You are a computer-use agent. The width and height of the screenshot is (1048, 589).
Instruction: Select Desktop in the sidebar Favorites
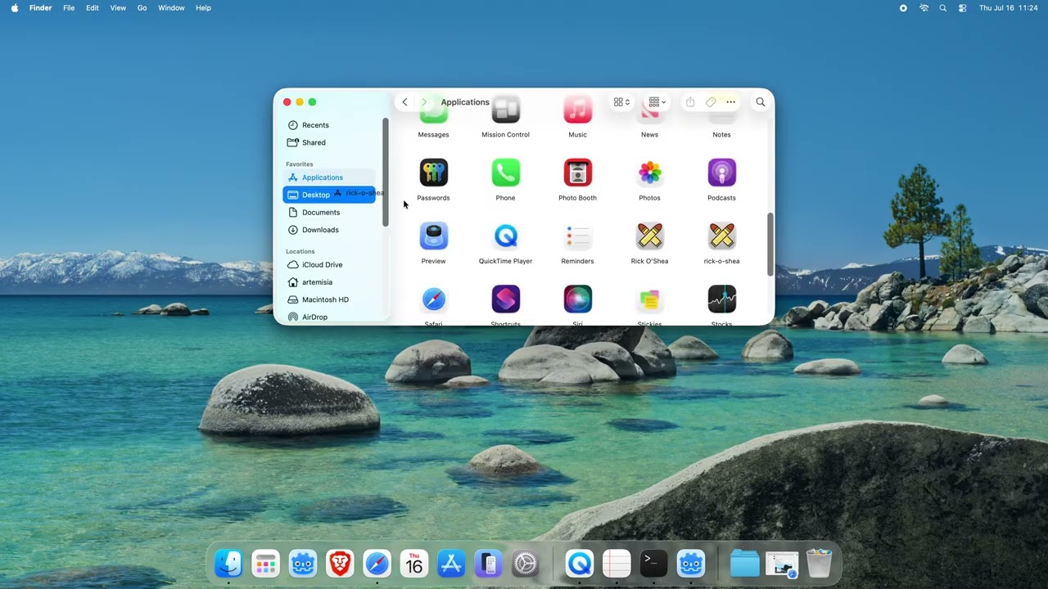(328, 195)
